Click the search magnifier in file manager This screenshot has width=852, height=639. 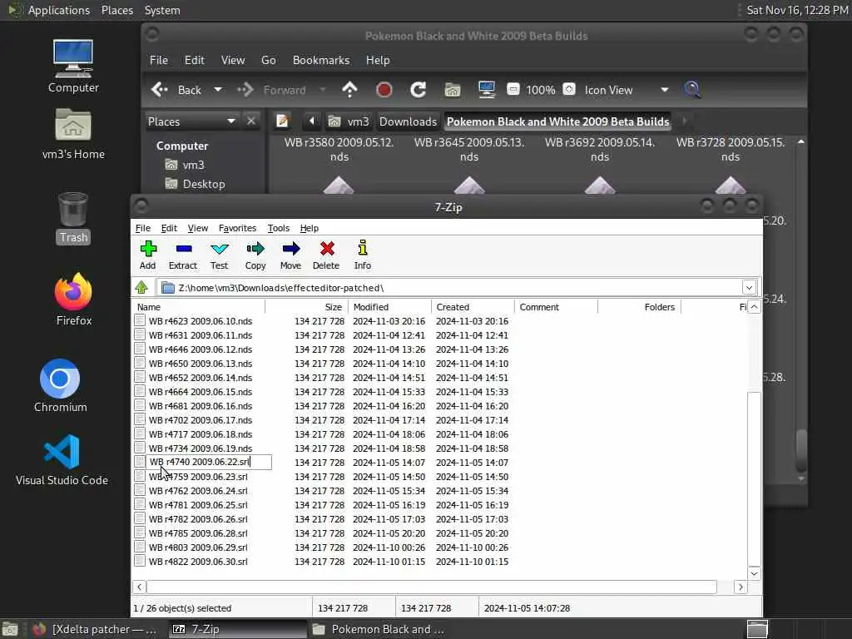pyautogui.click(x=691, y=90)
